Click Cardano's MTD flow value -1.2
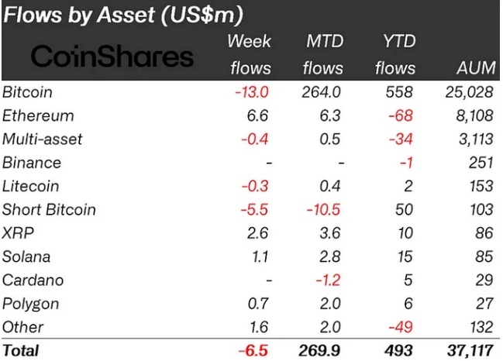The height and width of the screenshot is (361, 503). [x=329, y=280]
